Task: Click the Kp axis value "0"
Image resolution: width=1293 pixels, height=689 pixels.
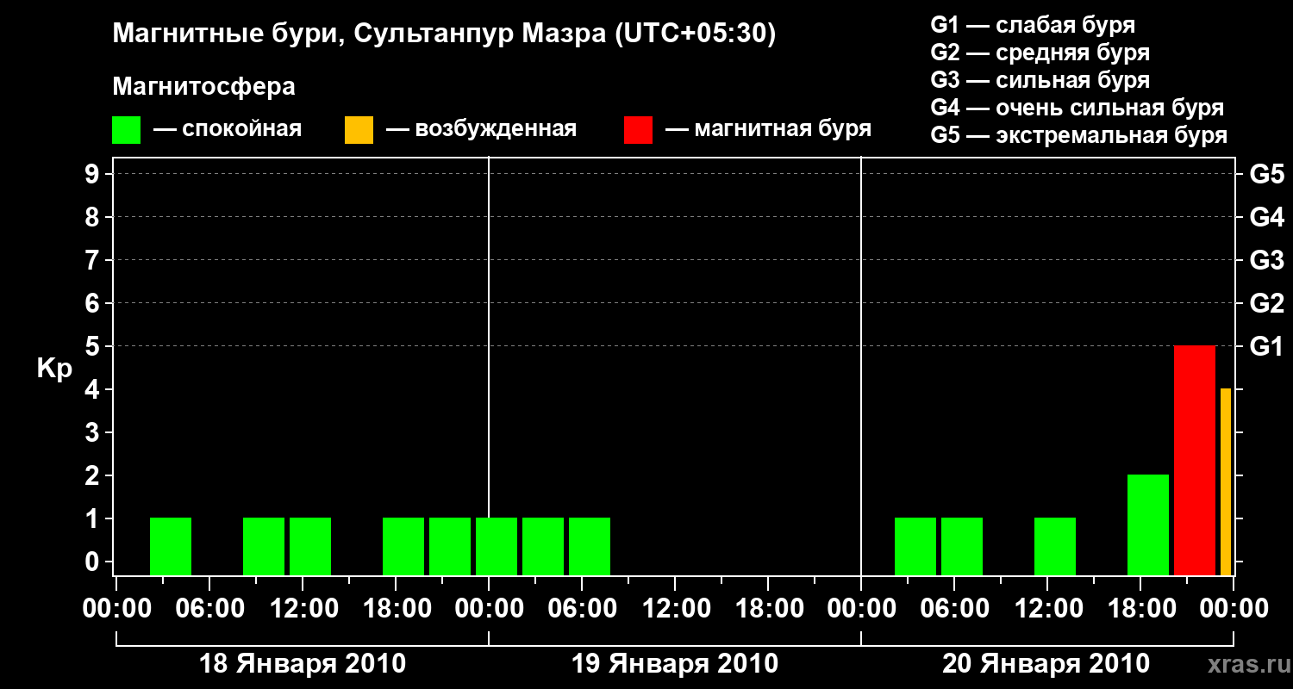Action: coord(94,562)
